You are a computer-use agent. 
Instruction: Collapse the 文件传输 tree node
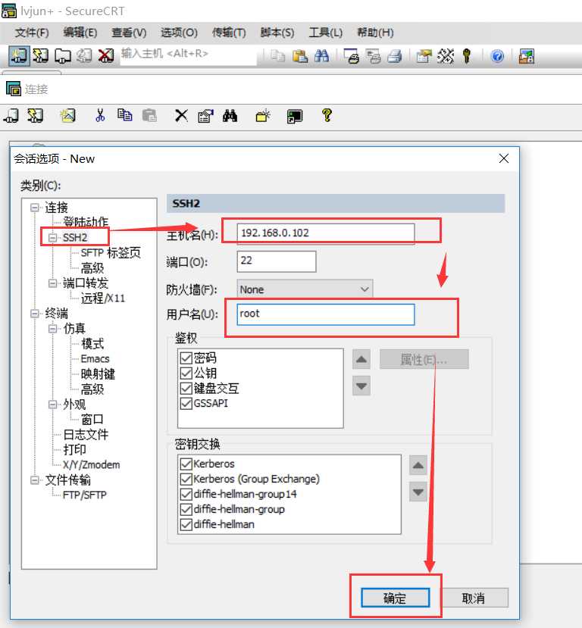coord(35,480)
